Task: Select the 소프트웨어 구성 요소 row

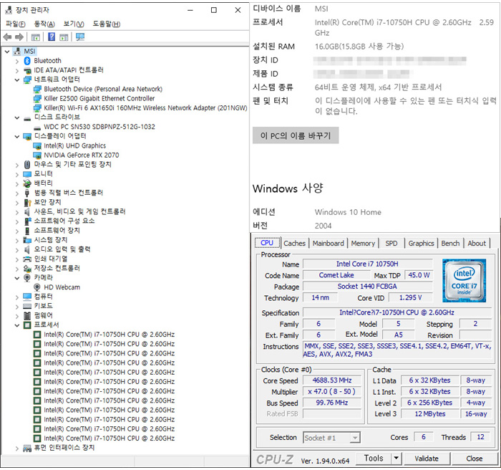Action: [59, 221]
